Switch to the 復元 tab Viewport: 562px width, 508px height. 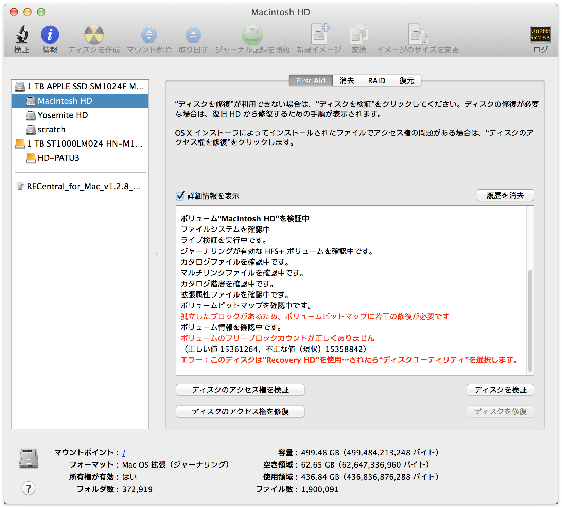coord(406,81)
